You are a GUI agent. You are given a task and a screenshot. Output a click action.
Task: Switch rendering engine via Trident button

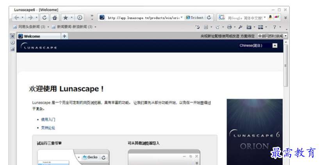[194, 18]
